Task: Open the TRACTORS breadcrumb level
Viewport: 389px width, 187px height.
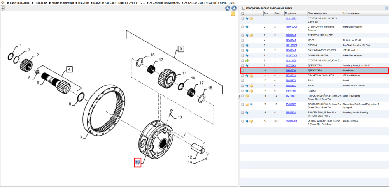Action: click(x=41, y=3)
